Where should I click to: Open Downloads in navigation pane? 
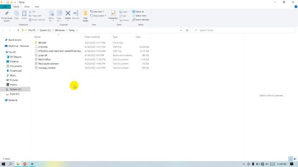(x=16, y=71)
